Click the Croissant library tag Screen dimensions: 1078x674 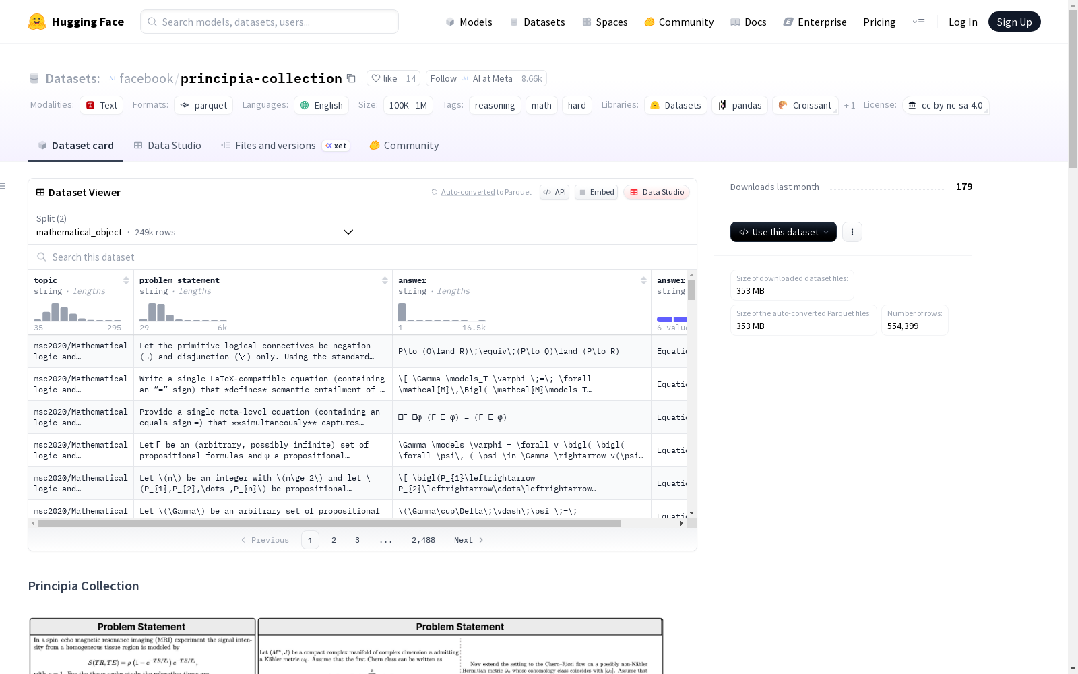point(805,105)
